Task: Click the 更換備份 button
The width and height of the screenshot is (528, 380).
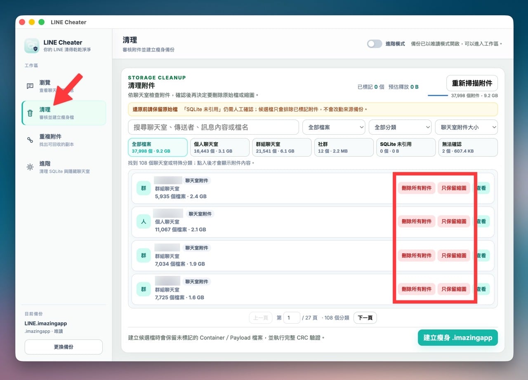Action: click(64, 347)
